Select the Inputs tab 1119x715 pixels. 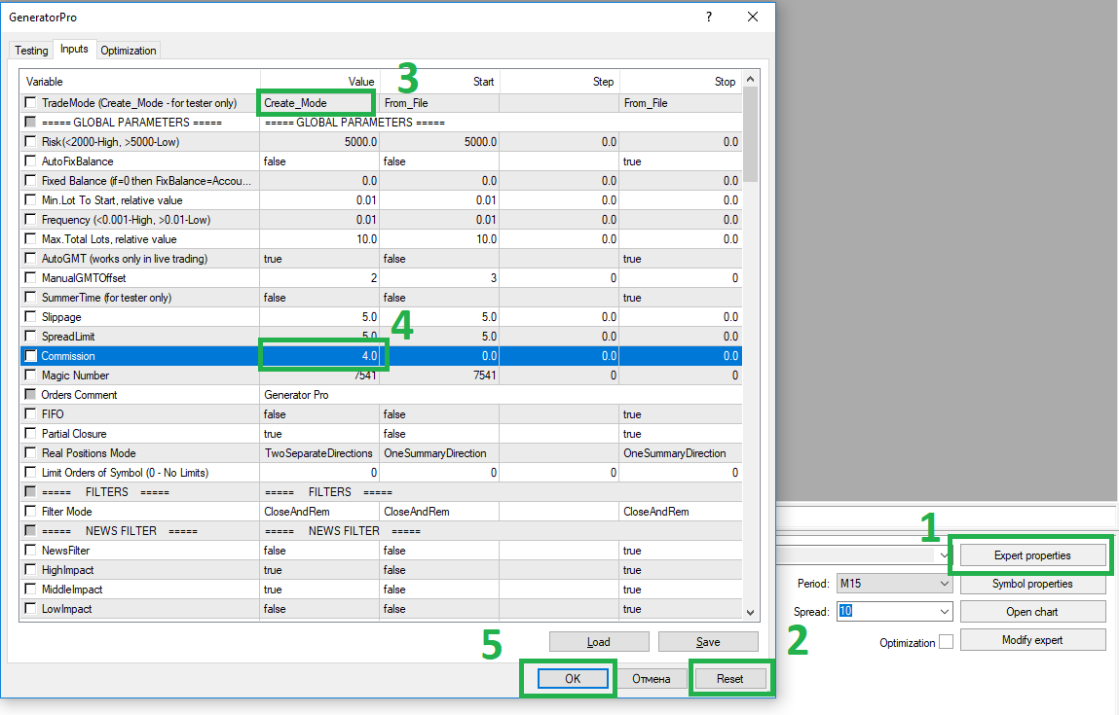[x=74, y=49]
